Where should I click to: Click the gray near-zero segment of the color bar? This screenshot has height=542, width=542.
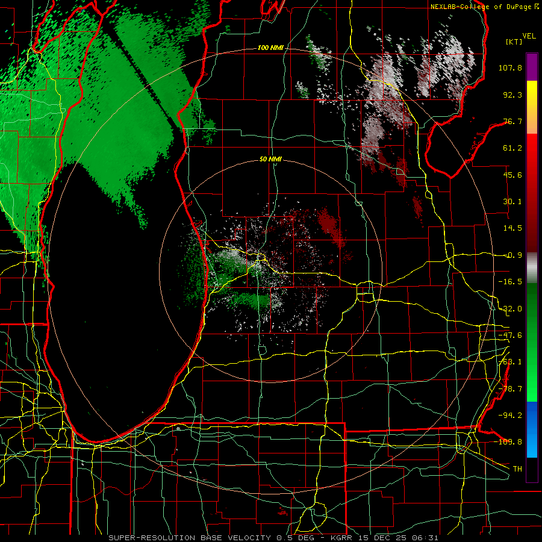532,268
